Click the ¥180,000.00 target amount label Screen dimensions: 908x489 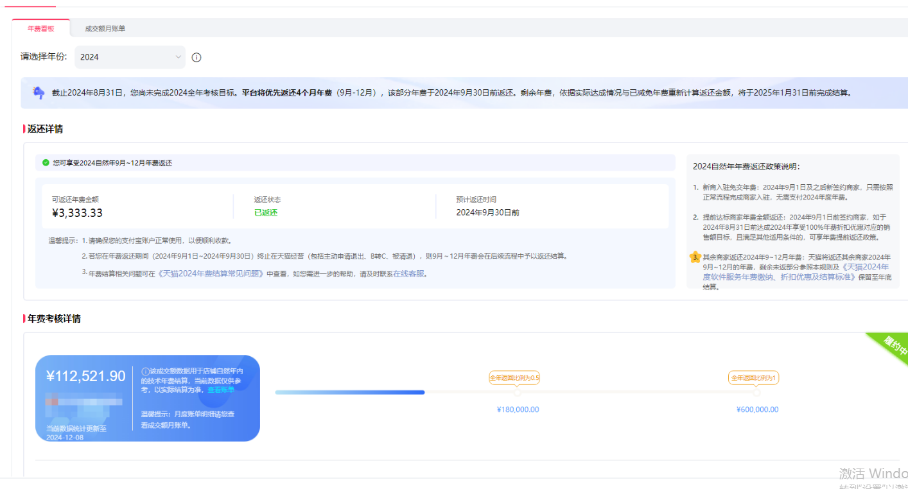pyautogui.click(x=518, y=409)
